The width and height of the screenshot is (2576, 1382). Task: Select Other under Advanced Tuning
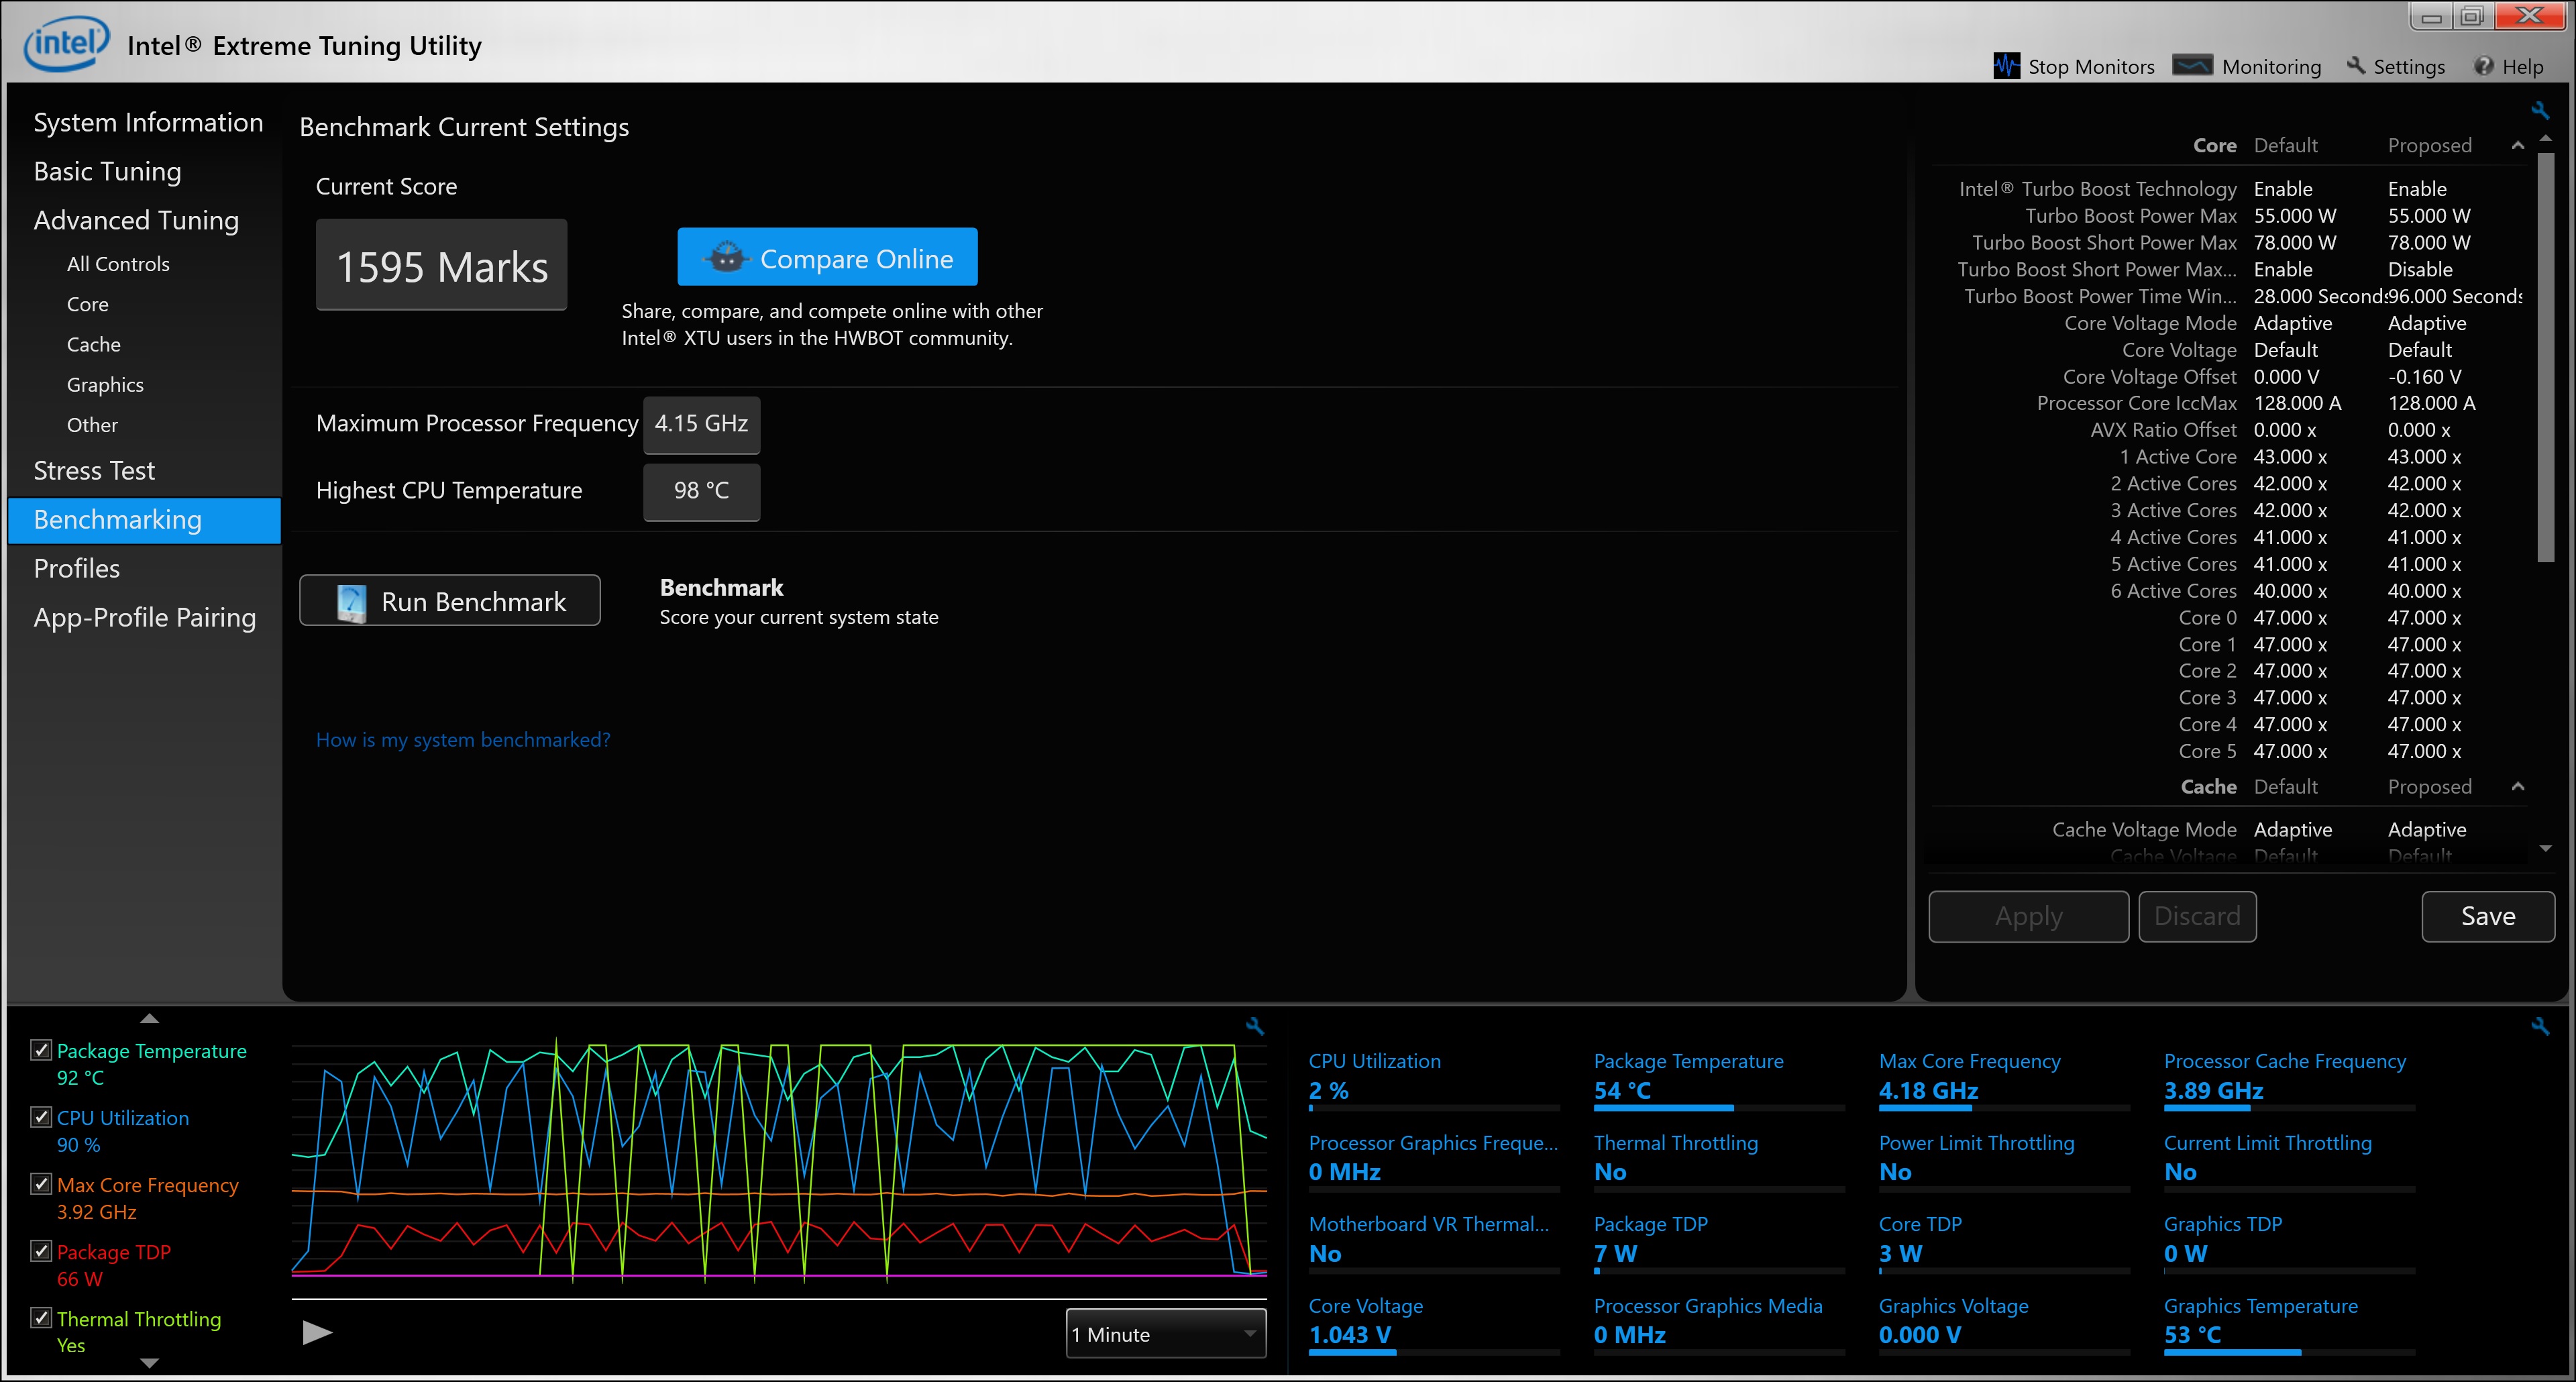[92, 425]
